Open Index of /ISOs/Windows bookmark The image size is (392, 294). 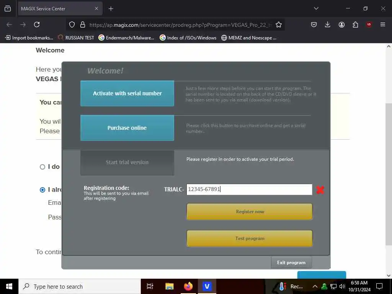(x=188, y=38)
